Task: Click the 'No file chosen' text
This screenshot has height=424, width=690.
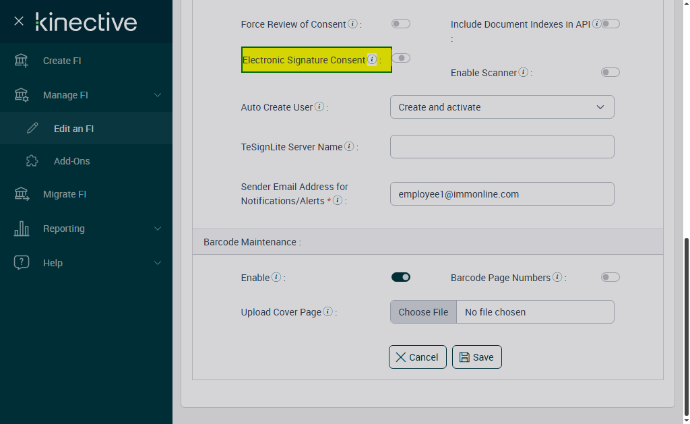Action: (495, 312)
